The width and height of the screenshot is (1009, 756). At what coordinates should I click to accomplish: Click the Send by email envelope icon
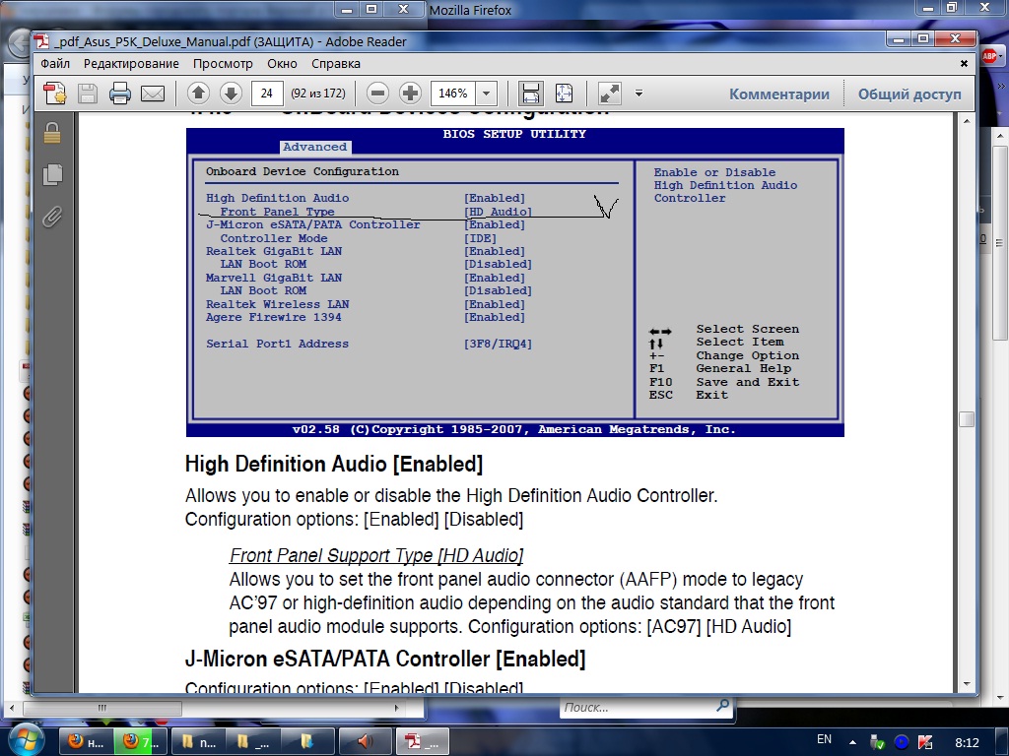pos(152,94)
